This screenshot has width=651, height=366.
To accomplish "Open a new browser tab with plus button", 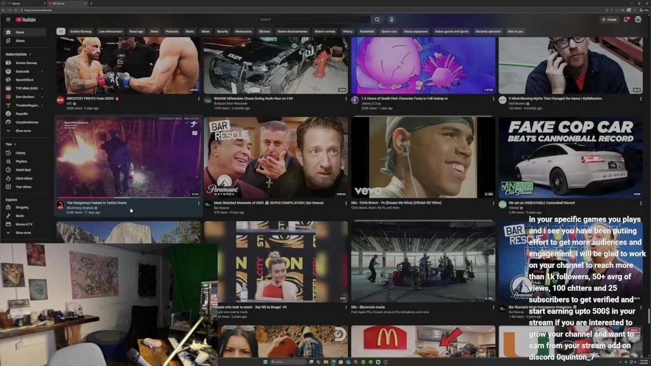I will pos(91,4).
